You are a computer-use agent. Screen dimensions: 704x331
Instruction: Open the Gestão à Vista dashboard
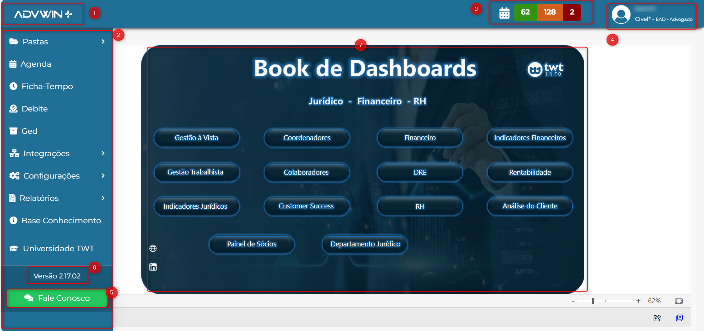point(197,138)
